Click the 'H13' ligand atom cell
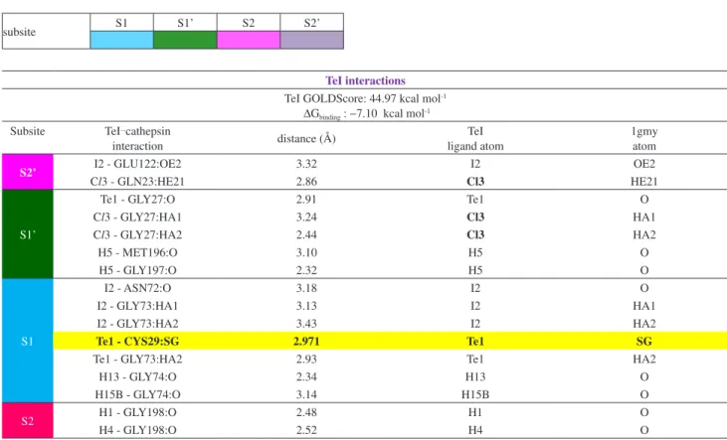Screen dimensions: 727x440 (x=475, y=376)
